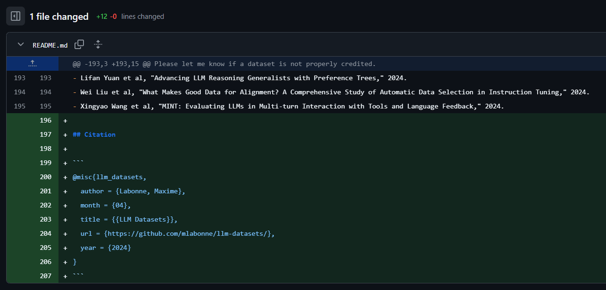The image size is (606, 290).
Task: Click the Xingyao Wang MINT citation line
Action: point(288,106)
